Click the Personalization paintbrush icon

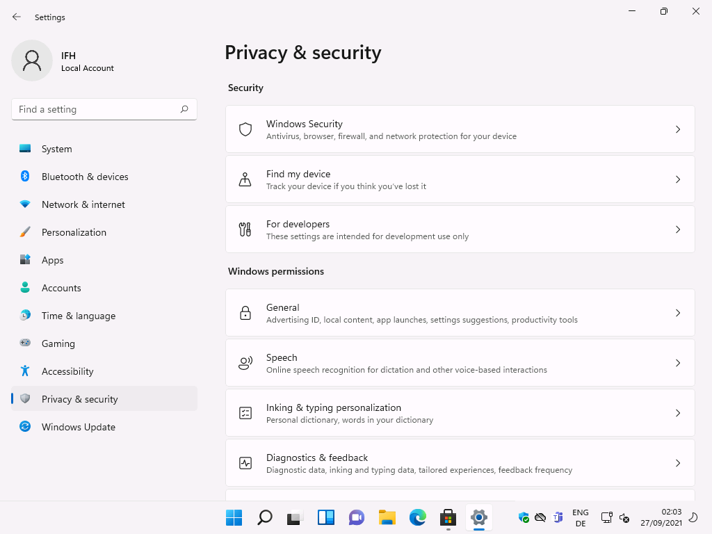(25, 232)
